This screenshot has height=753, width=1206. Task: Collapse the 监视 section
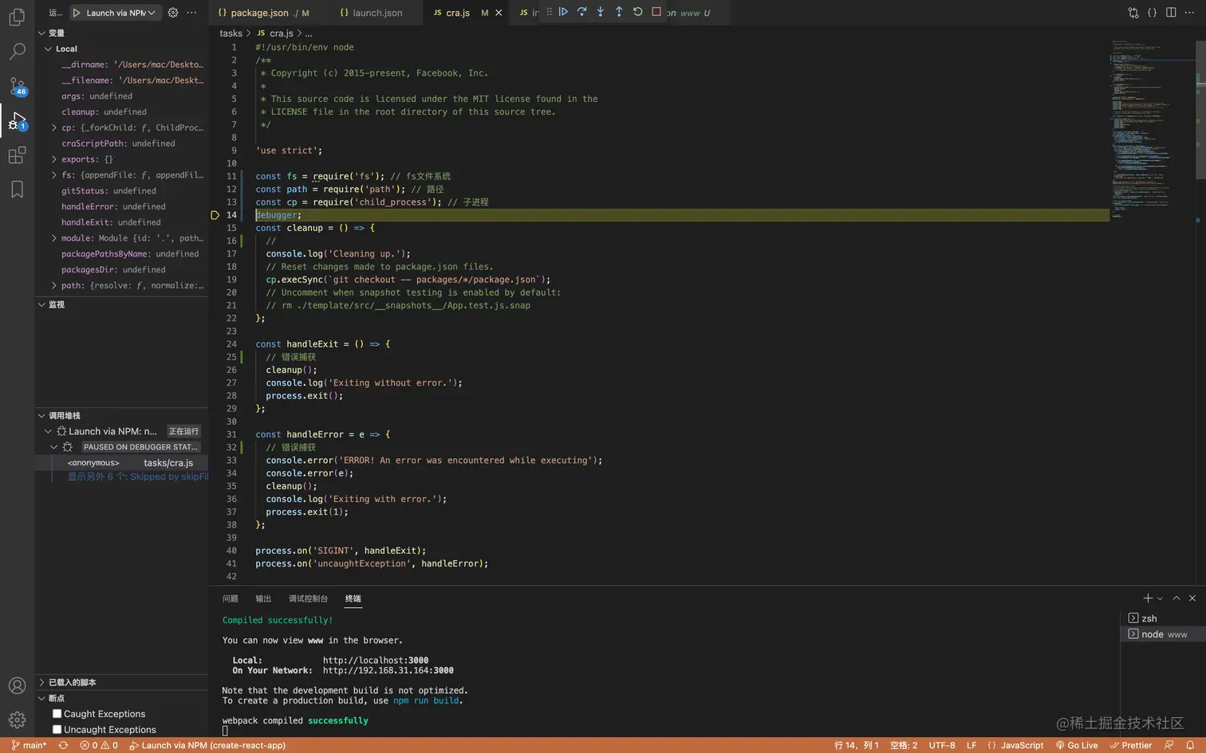pos(41,304)
